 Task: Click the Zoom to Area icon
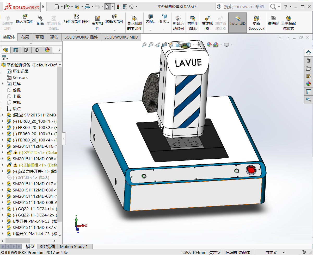point(151,45)
